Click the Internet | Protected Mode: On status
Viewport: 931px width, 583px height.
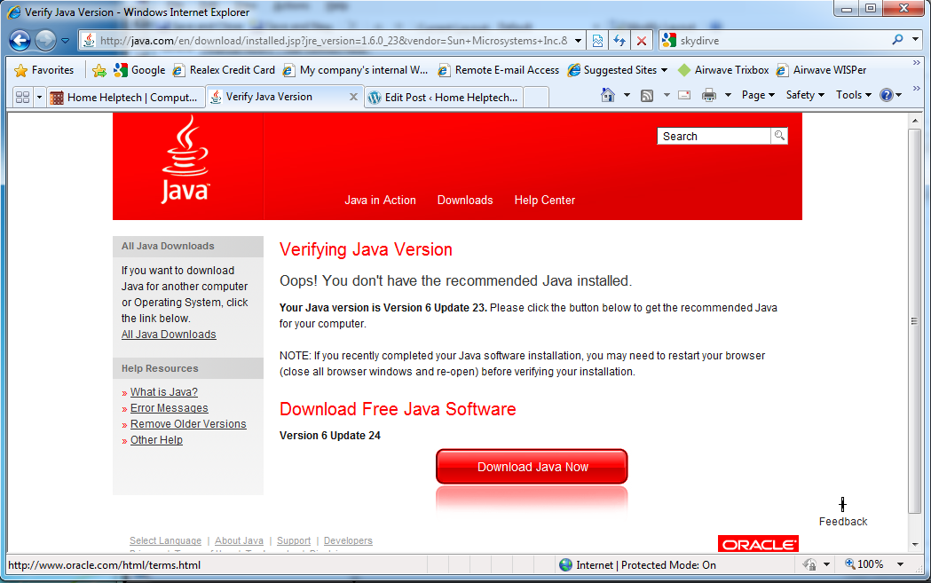coord(638,564)
